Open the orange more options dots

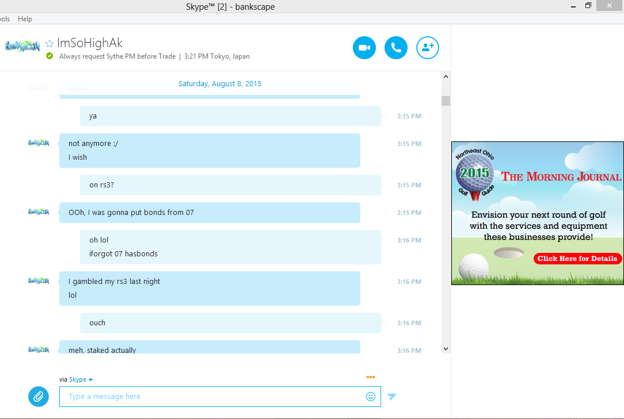point(371,377)
